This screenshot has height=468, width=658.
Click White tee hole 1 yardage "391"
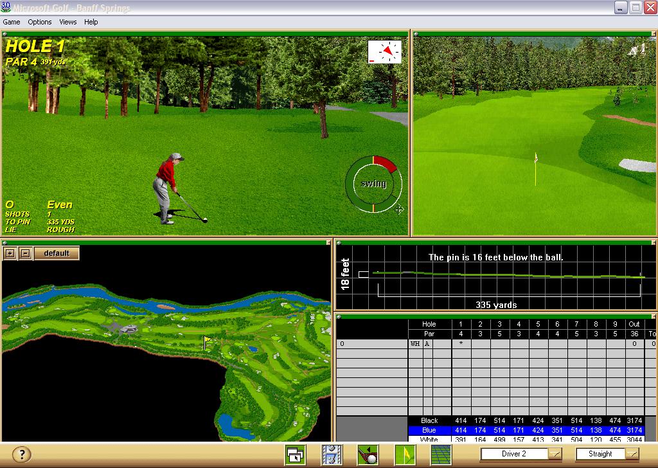(x=461, y=440)
